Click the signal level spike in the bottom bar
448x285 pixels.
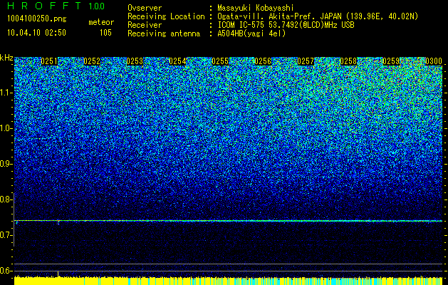[58, 274]
